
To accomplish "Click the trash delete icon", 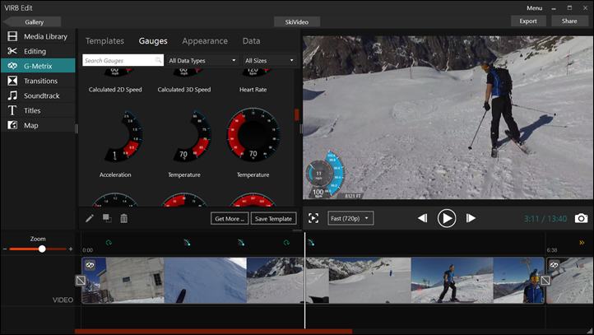I will pos(123,218).
